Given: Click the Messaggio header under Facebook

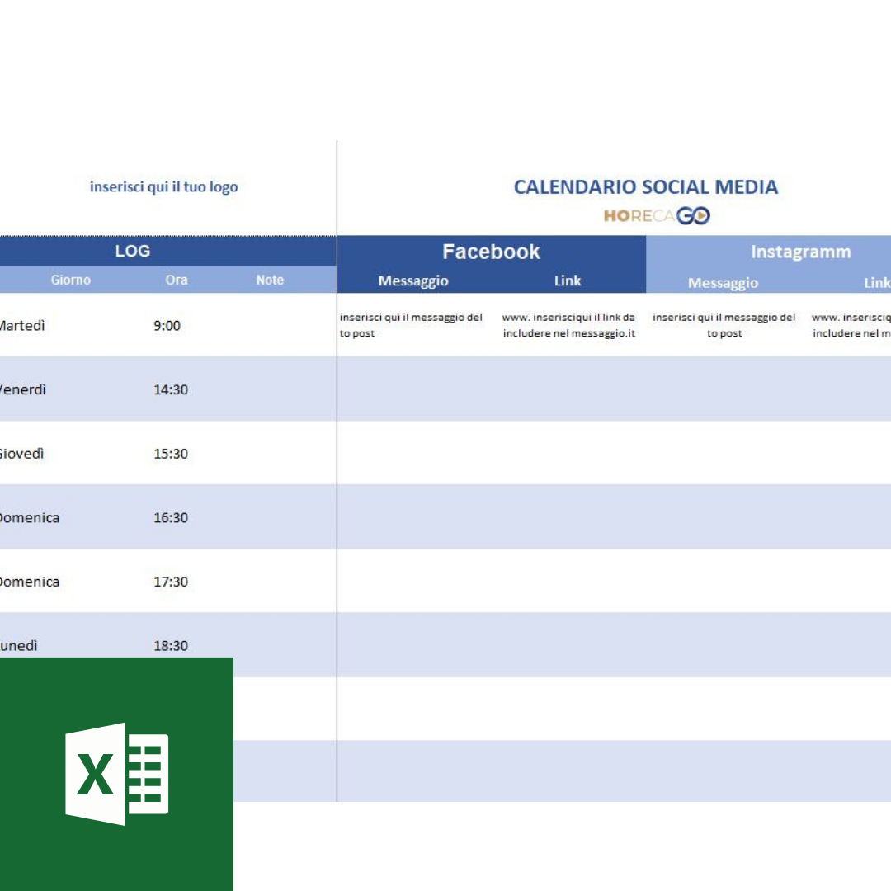Looking at the screenshot, I should [x=413, y=281].
